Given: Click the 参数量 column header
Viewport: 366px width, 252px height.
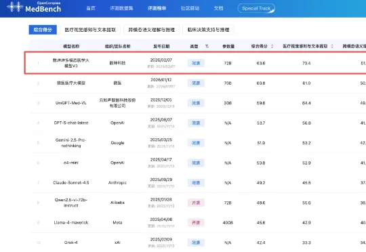Looking at the screenshot, I should (x=228, y=46).
